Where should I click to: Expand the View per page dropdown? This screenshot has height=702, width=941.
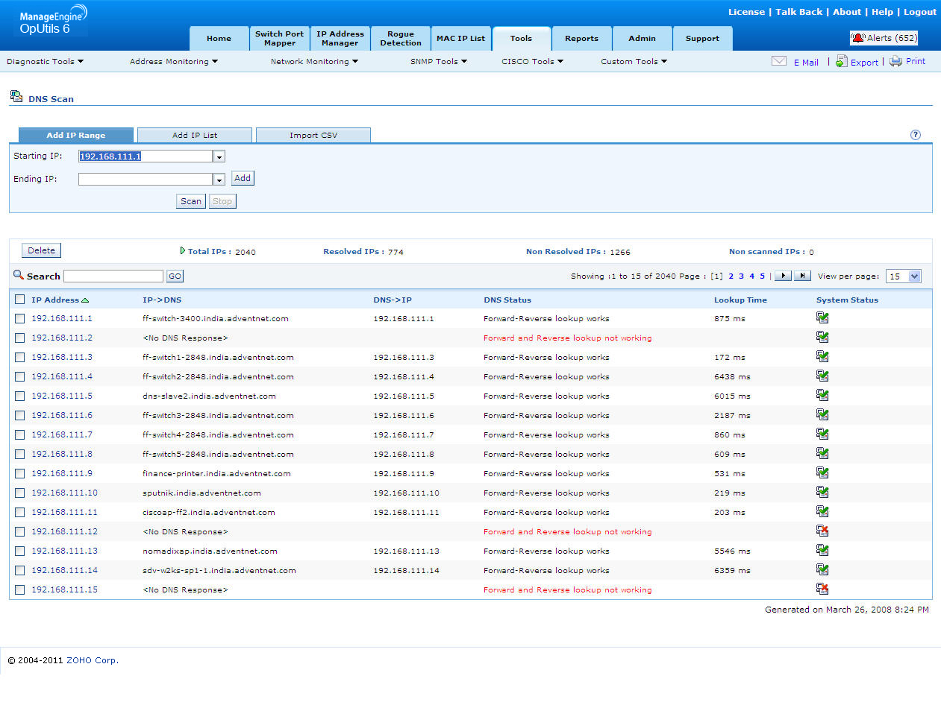coord(915,276)
